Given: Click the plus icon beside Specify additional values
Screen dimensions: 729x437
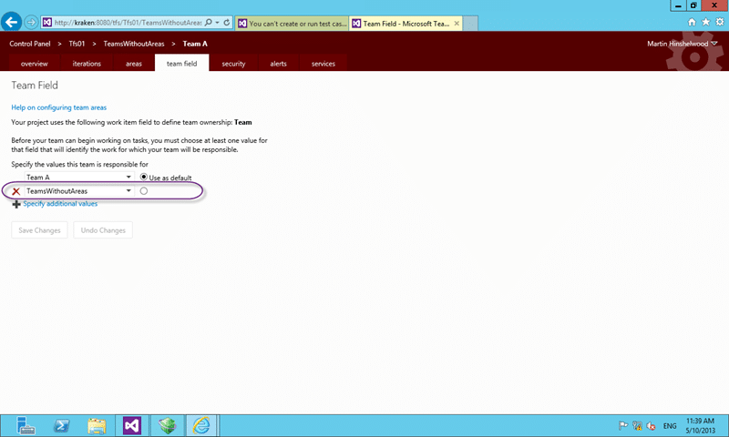Looking at the screenshot, I should tap(16, 204).
